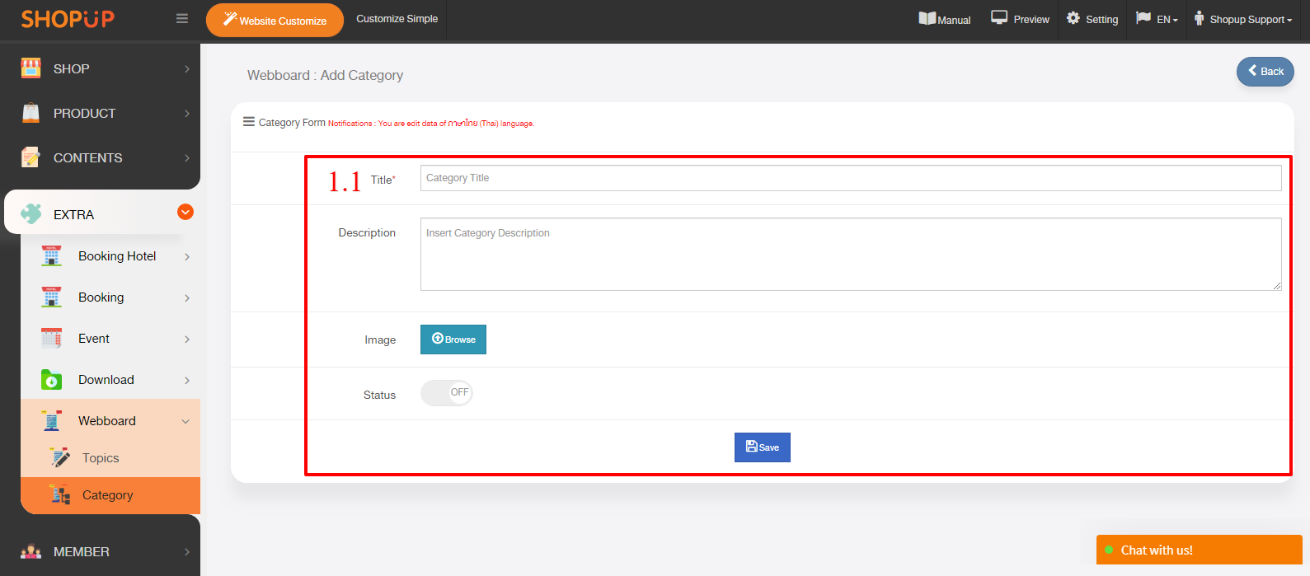Click the Website Customize button
The width and height of the screenshot is (1310, 576).
point(275,21)
